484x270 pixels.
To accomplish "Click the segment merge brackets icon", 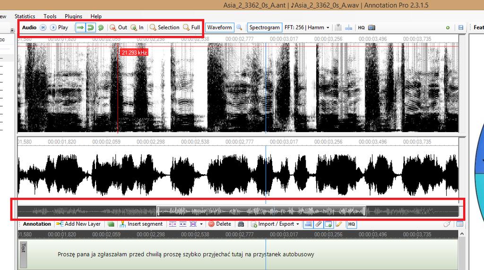I will [x=193, y=224].
